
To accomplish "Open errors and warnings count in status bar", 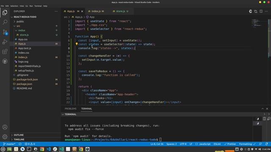I will pyautogui.click(x=30, y=144).
